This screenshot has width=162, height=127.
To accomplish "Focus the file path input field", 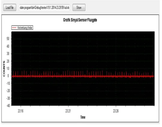I will pos(44,7).
